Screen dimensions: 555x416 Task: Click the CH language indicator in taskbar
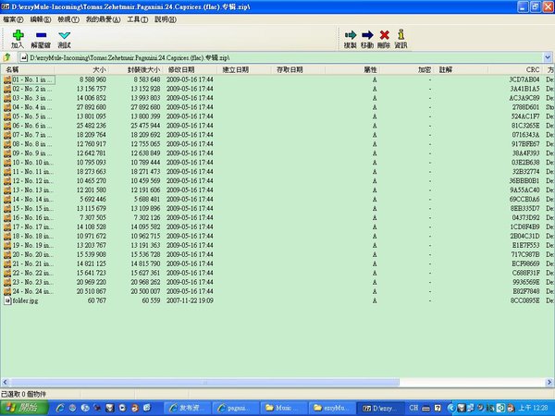413,408
